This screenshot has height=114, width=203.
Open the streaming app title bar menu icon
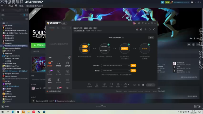(x=146, y=23)
